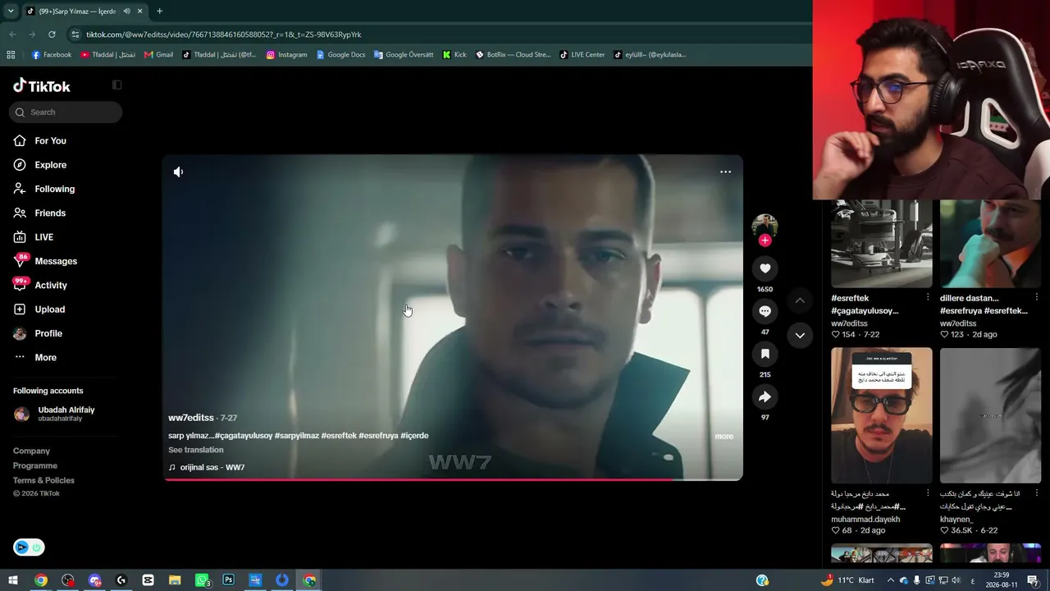1050x591 pixels.
Task: Open the Chrome apps grid shortcut
Action: (11, 55)
